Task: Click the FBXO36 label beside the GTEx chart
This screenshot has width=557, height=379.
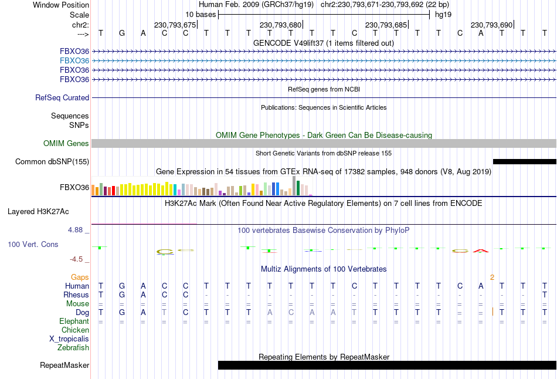Action: (x=74, y=187)
